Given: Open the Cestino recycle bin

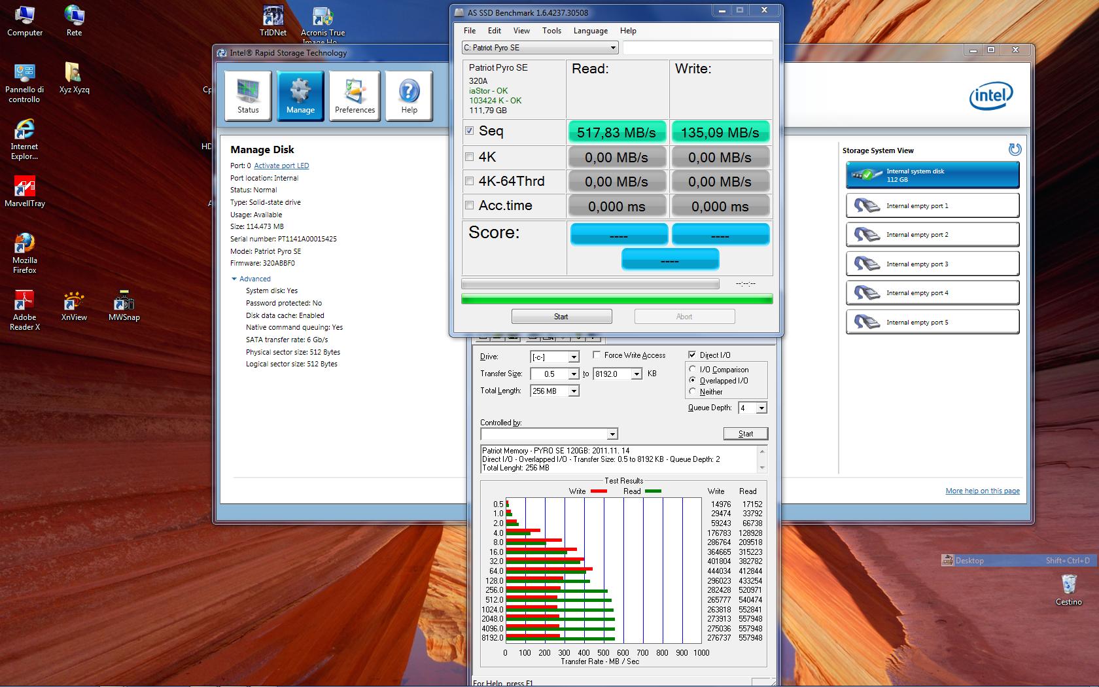Looking at the screenshot, I should [x=1069, y=590].
